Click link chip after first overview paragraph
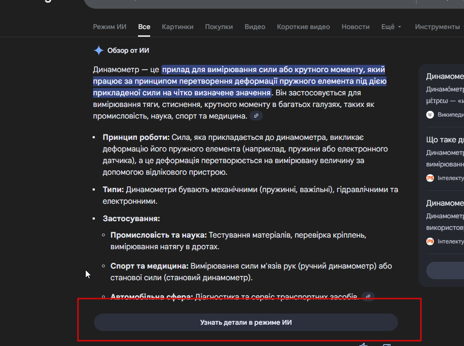Screen dimensions: 464x346 coord(256,116)
